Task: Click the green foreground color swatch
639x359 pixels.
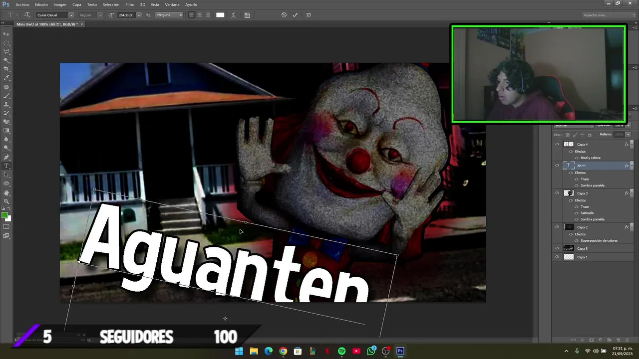Action: coord(4,215)
